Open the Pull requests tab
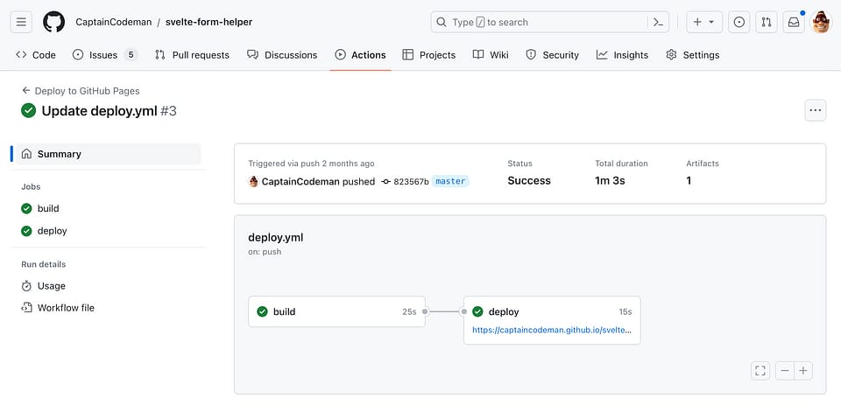 click(x=192, y=55)
